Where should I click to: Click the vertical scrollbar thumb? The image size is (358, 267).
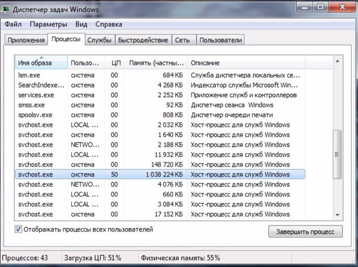pyautogui.click(x=337, y=154)
